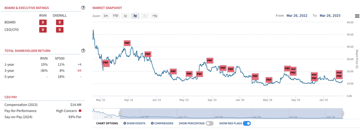Open the PRF flag above May '24

coord(269,80)
